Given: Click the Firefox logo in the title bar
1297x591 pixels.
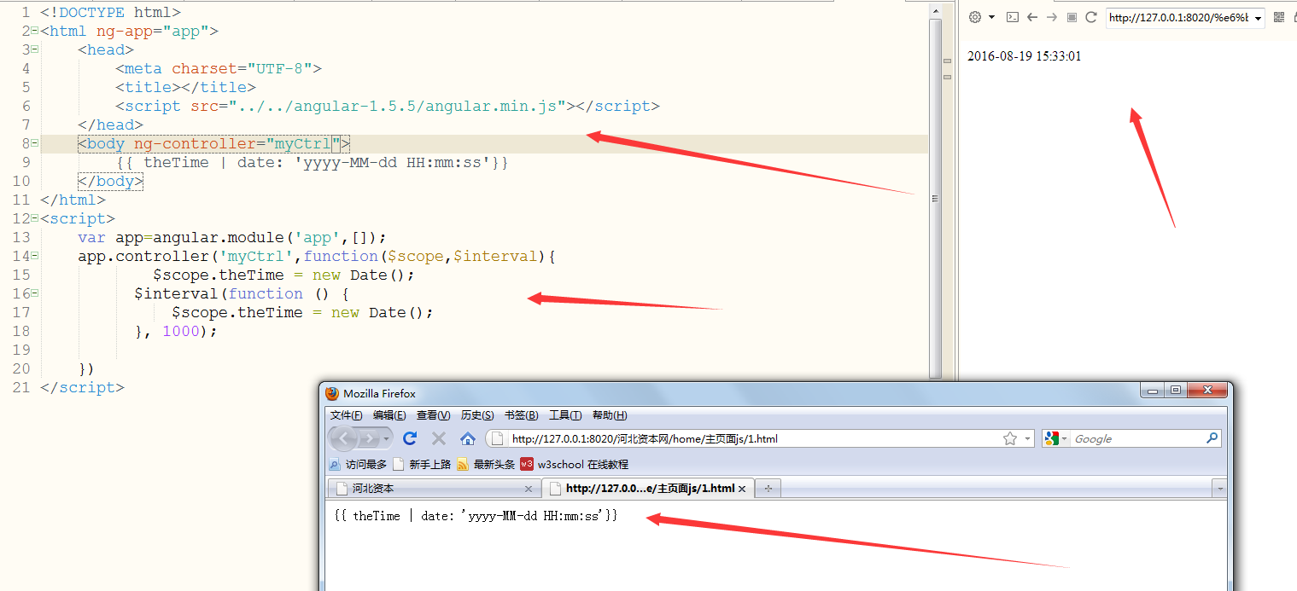Looking at the screenshot, I should [333, 393].
